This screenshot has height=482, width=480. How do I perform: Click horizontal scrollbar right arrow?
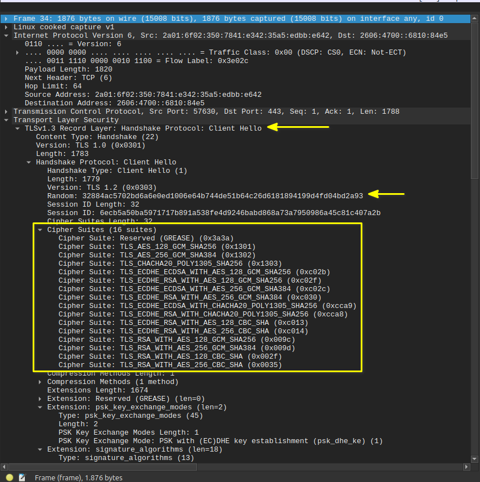[466, 467]
